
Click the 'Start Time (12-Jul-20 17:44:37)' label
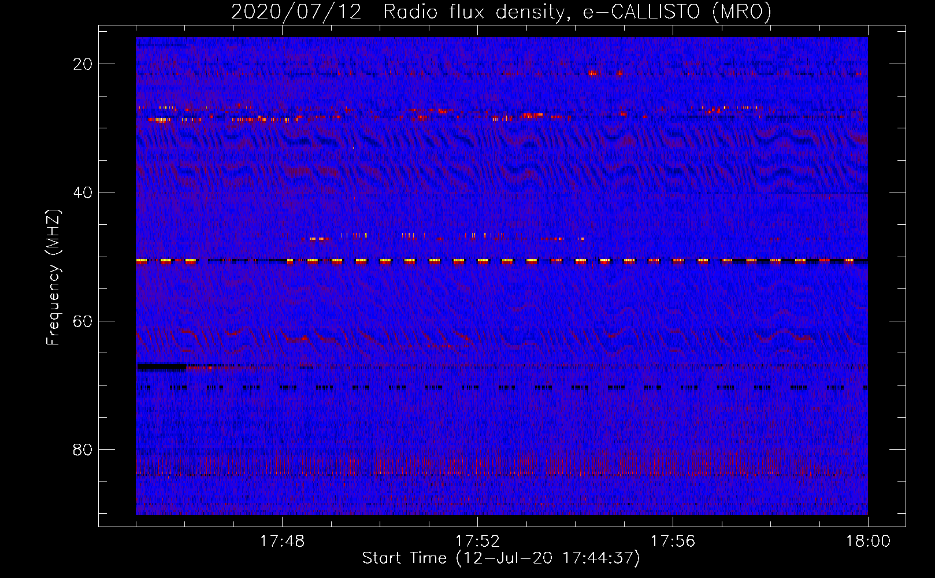tap(501, 558)
